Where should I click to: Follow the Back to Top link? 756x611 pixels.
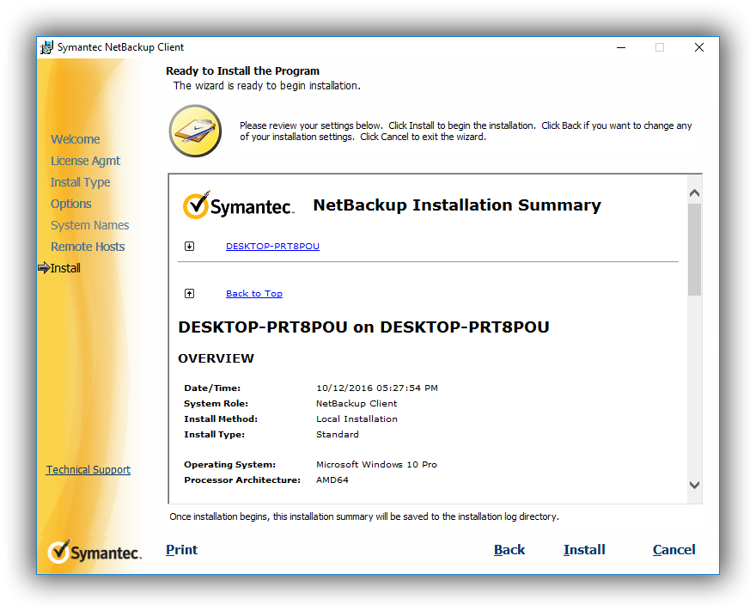(x=254, y=293)
